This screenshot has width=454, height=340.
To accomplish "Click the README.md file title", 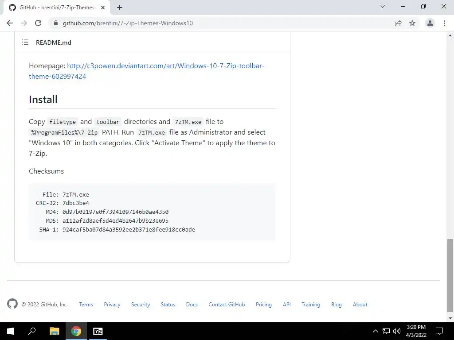I will click(54, 42).
